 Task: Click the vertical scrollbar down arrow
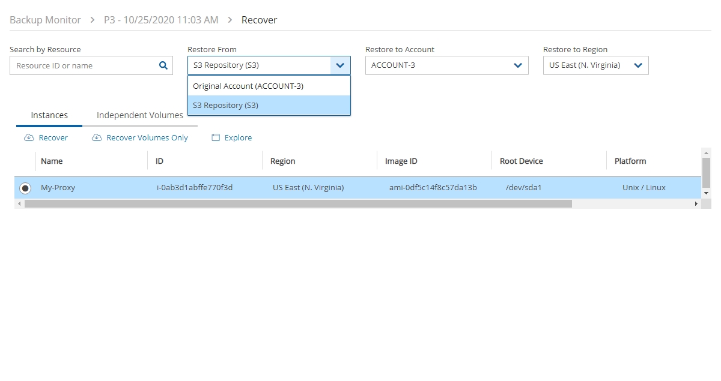[x=707, y=193]
